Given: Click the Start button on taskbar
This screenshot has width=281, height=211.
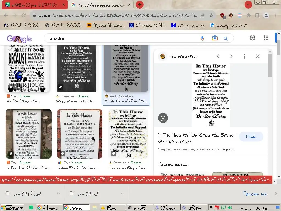Looking at the screenshot, I should point(12,208).
